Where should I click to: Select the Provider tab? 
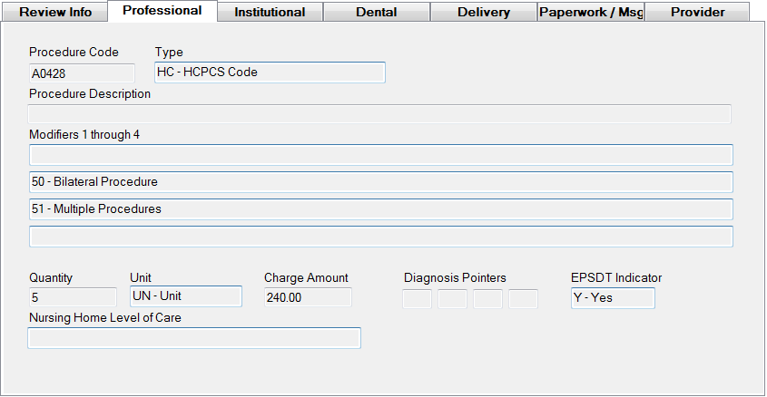point(697,12)
